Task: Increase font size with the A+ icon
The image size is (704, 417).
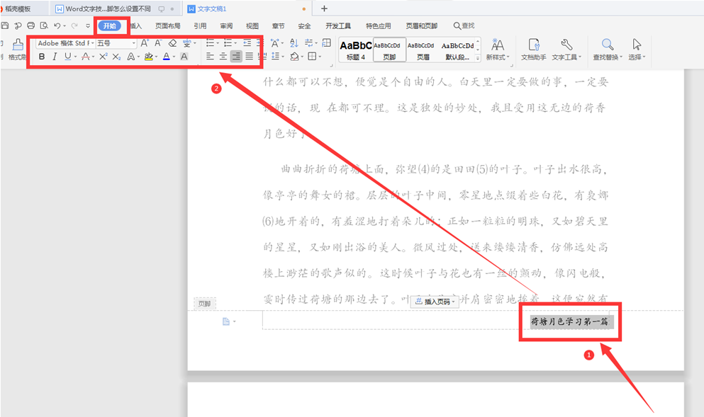Action: [x=145, y=43]
